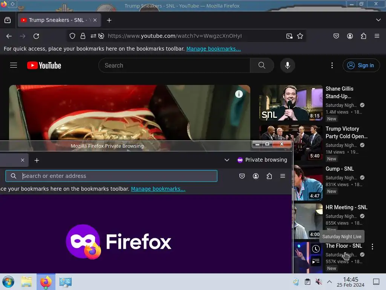The image size is (386, 290).
Task: Go to YouTube home via logo
Action: (44, 65)
